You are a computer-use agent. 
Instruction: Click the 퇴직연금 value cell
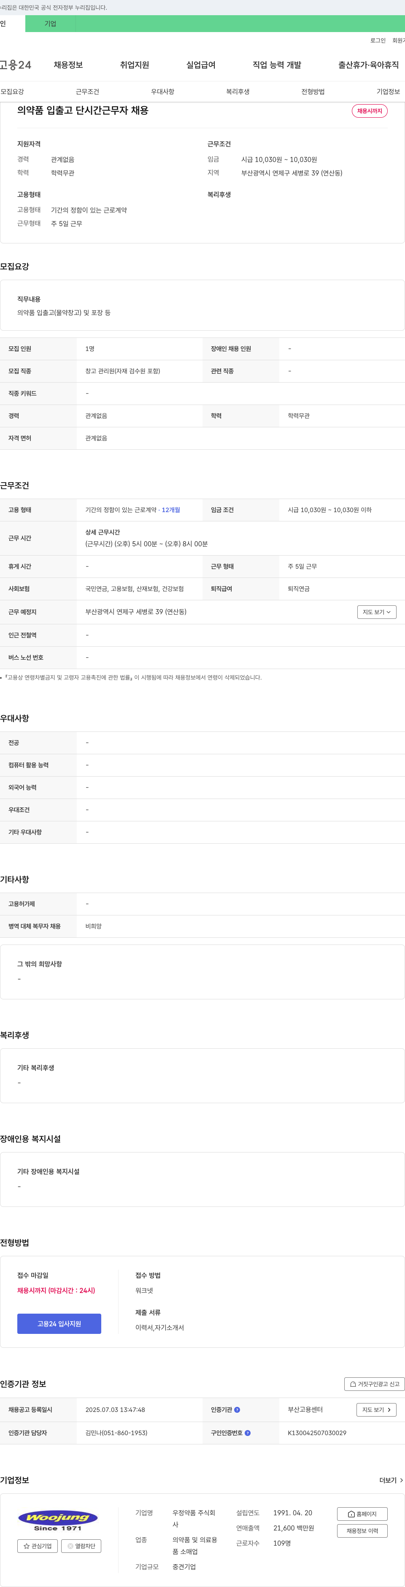(x=299, y=588)
